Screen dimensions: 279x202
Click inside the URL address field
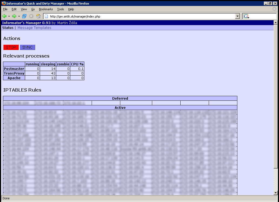point(135,16)
